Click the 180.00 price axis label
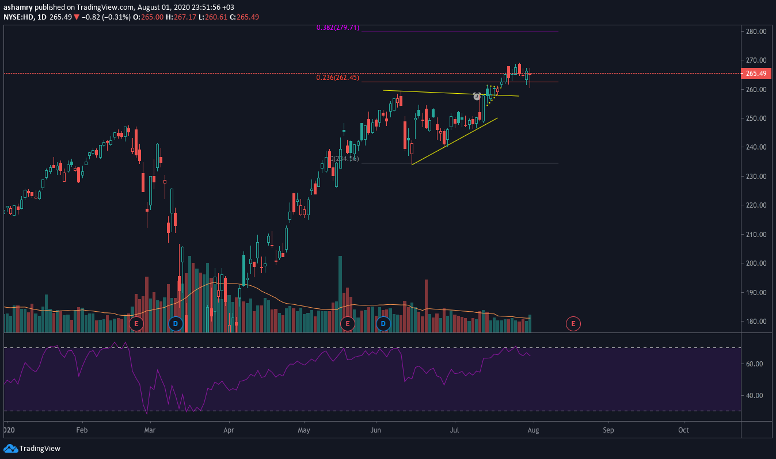Image resolution: width=776 pixels, height=459 pixels. (755, 322)
